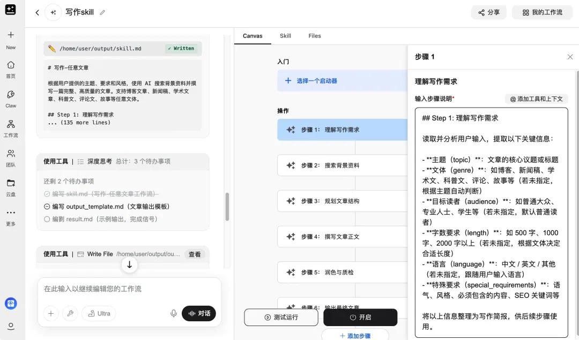Click 添加步骤 to add a step

point(355,336)
